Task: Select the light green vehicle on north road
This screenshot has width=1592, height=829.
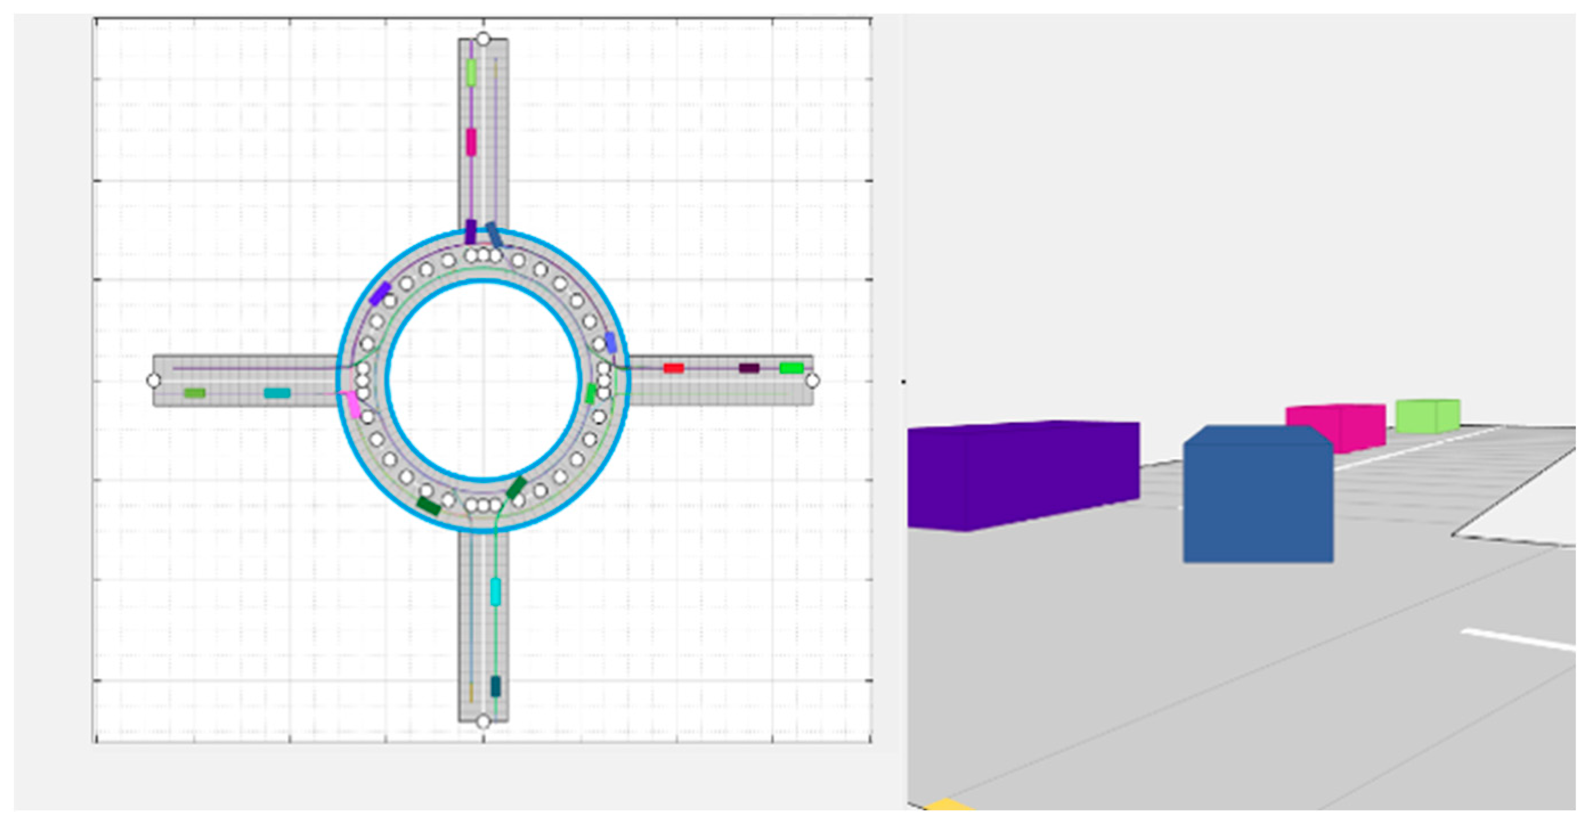Action: point(471,72)
